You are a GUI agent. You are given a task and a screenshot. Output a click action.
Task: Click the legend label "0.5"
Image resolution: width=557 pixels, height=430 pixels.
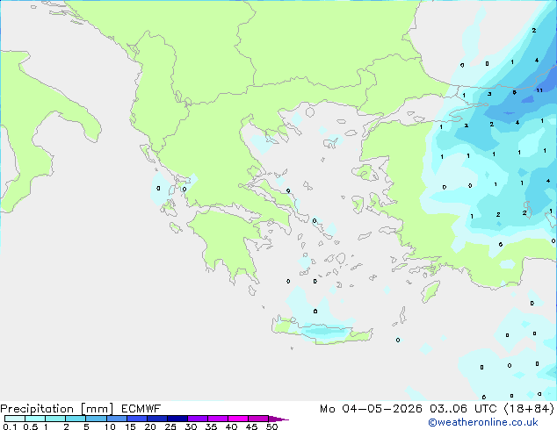pos(31,426)
